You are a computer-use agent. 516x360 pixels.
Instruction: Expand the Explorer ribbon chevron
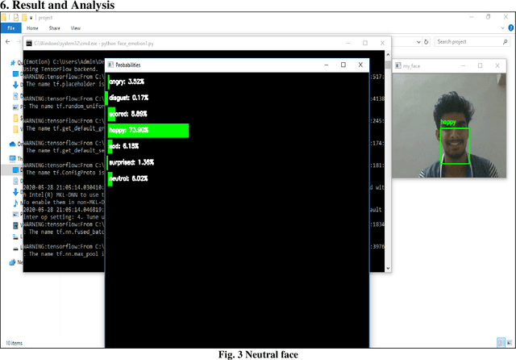(502, 28)
